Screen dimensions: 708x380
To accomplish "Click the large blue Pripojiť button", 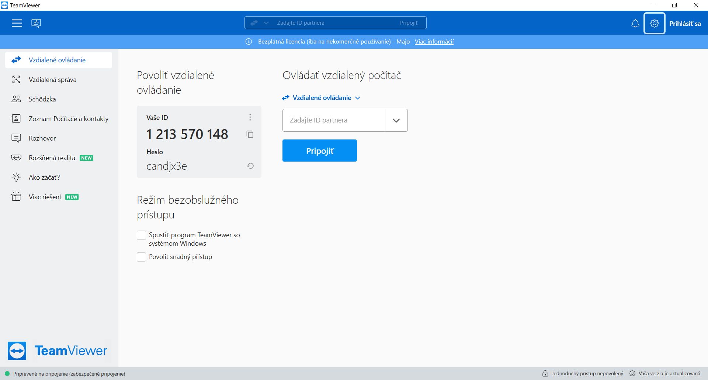I will pyautogui.click(x=320, y=151).
